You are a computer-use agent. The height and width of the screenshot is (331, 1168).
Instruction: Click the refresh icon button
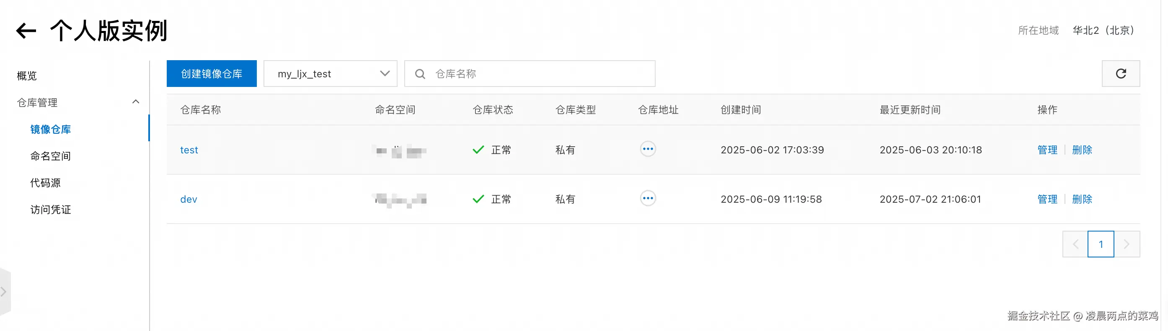click(x=1120, y=74)
